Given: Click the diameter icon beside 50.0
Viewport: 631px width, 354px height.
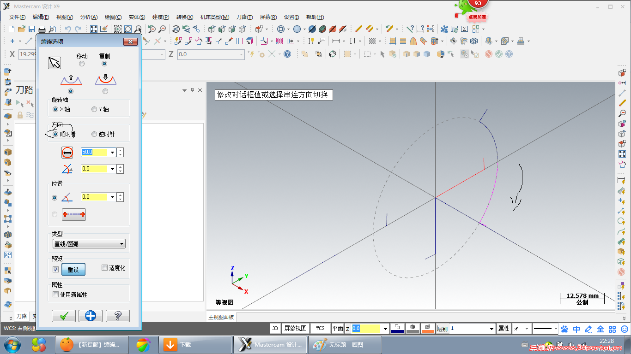Looking at the screenshot, I should tap(67, 152).
